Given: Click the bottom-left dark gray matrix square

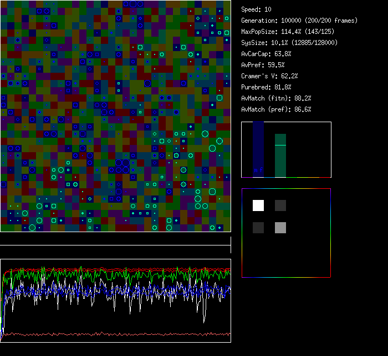Looking at the screenshot, I should click(258, 227).
